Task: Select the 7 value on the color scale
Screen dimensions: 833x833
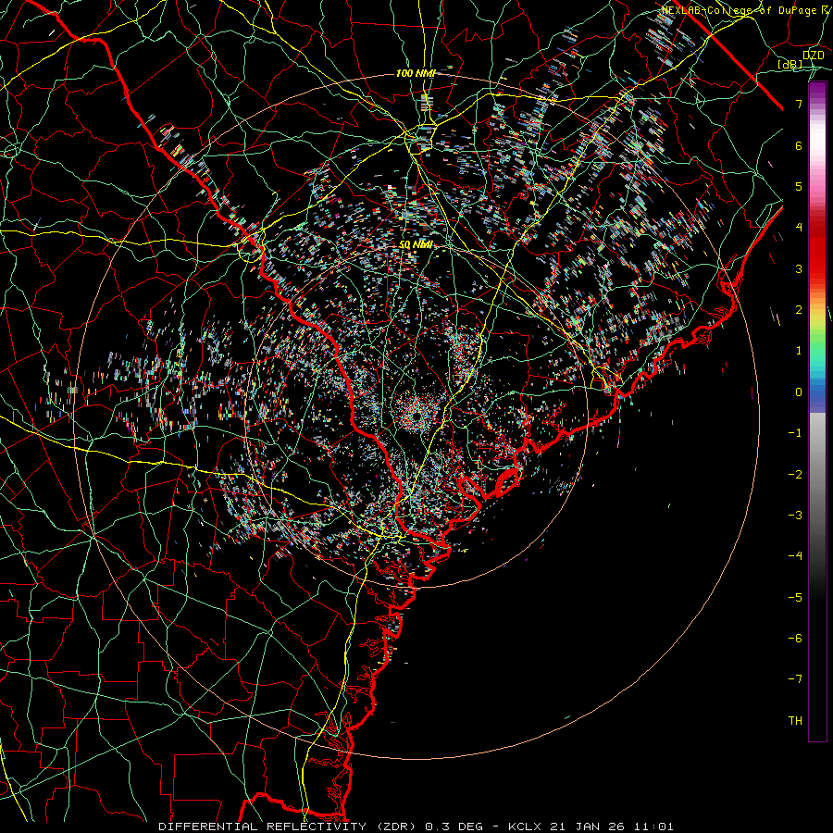Action: click(799, 104)
